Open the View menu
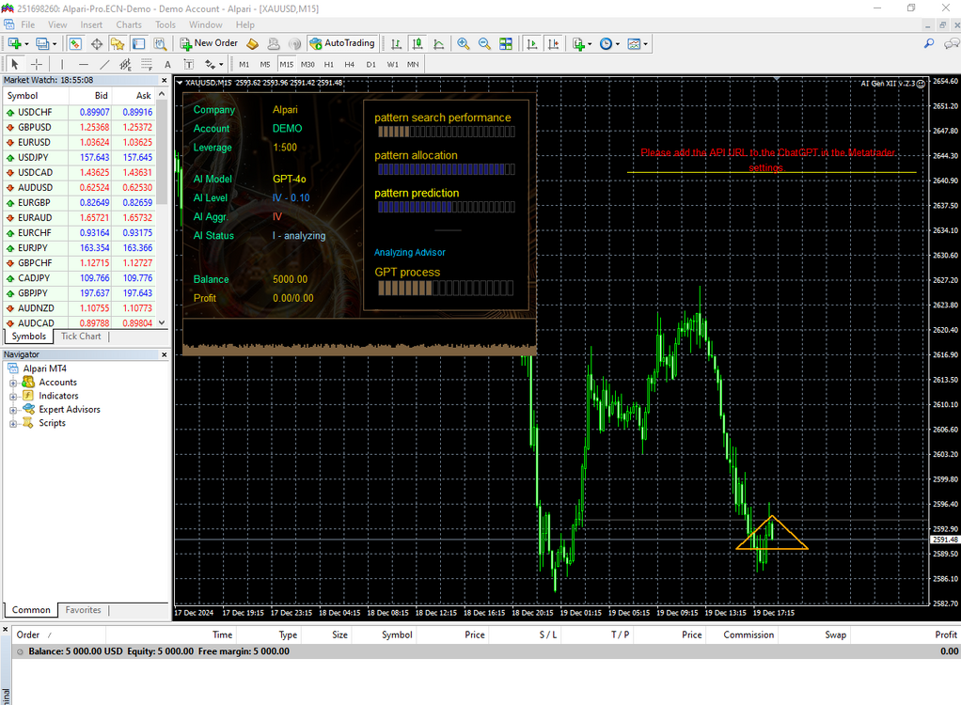 [57, 24]
